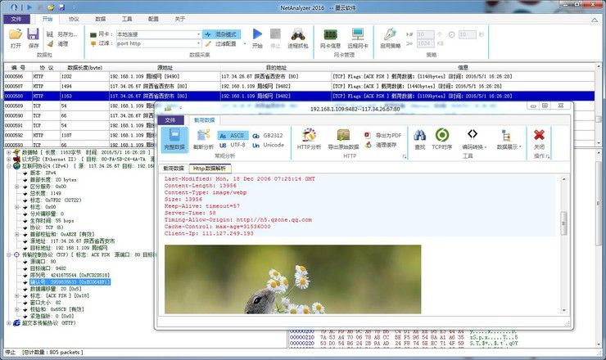The image size is (606, 360).
Task: Expand the 以太网2 Ethernet II node
Action: click(x=9, y=160)
